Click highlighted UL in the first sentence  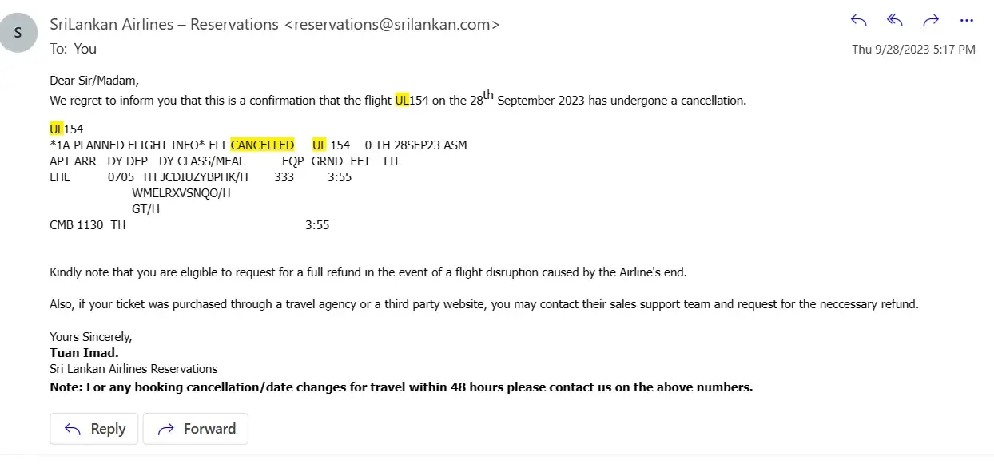click(x=402, y=101)
